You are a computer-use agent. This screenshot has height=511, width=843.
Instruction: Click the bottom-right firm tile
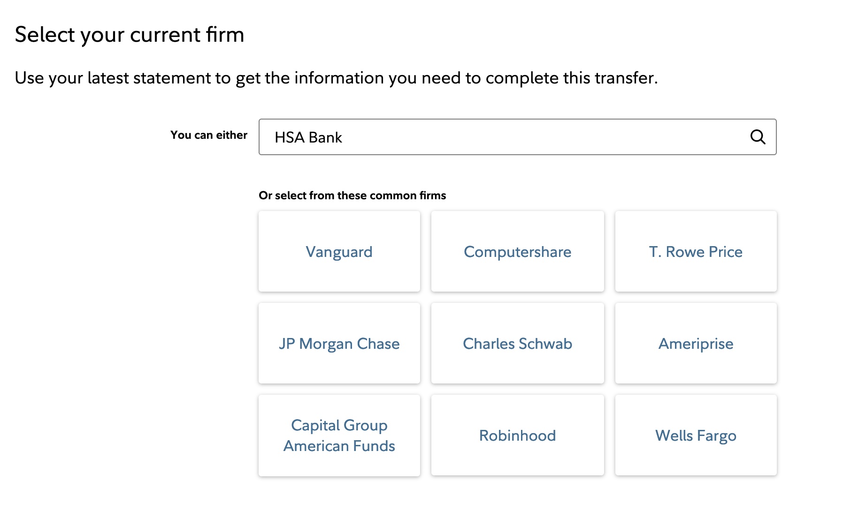pos(695,435)
